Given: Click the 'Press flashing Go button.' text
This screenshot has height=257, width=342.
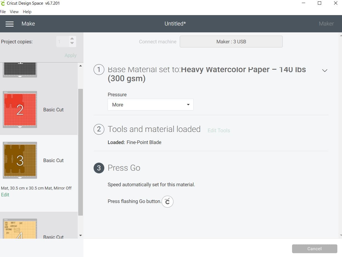Looking at the screenshot, I should click(134, 201).
